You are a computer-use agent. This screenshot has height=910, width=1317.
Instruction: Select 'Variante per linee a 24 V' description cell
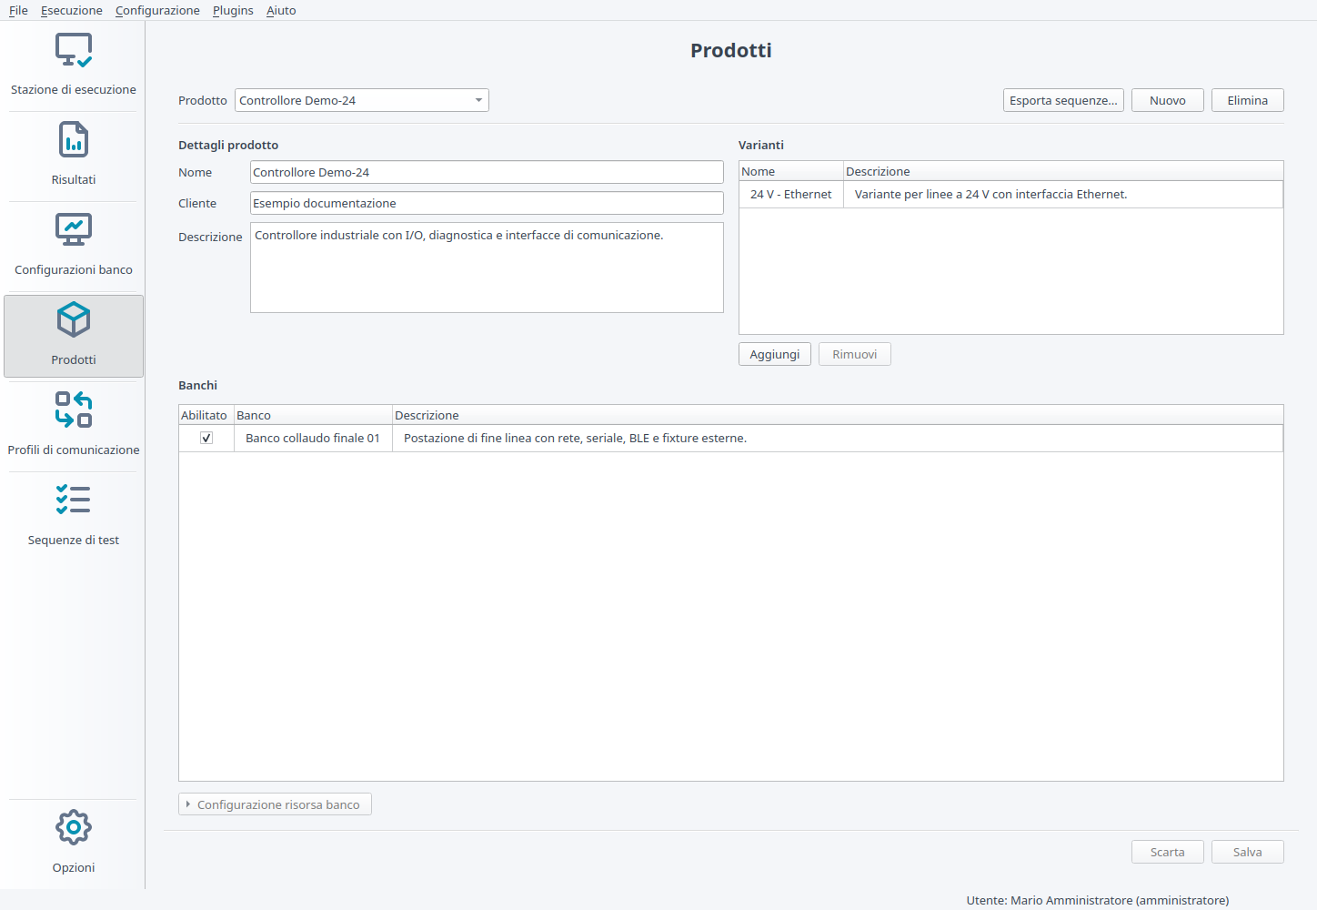coord(1063,194)
